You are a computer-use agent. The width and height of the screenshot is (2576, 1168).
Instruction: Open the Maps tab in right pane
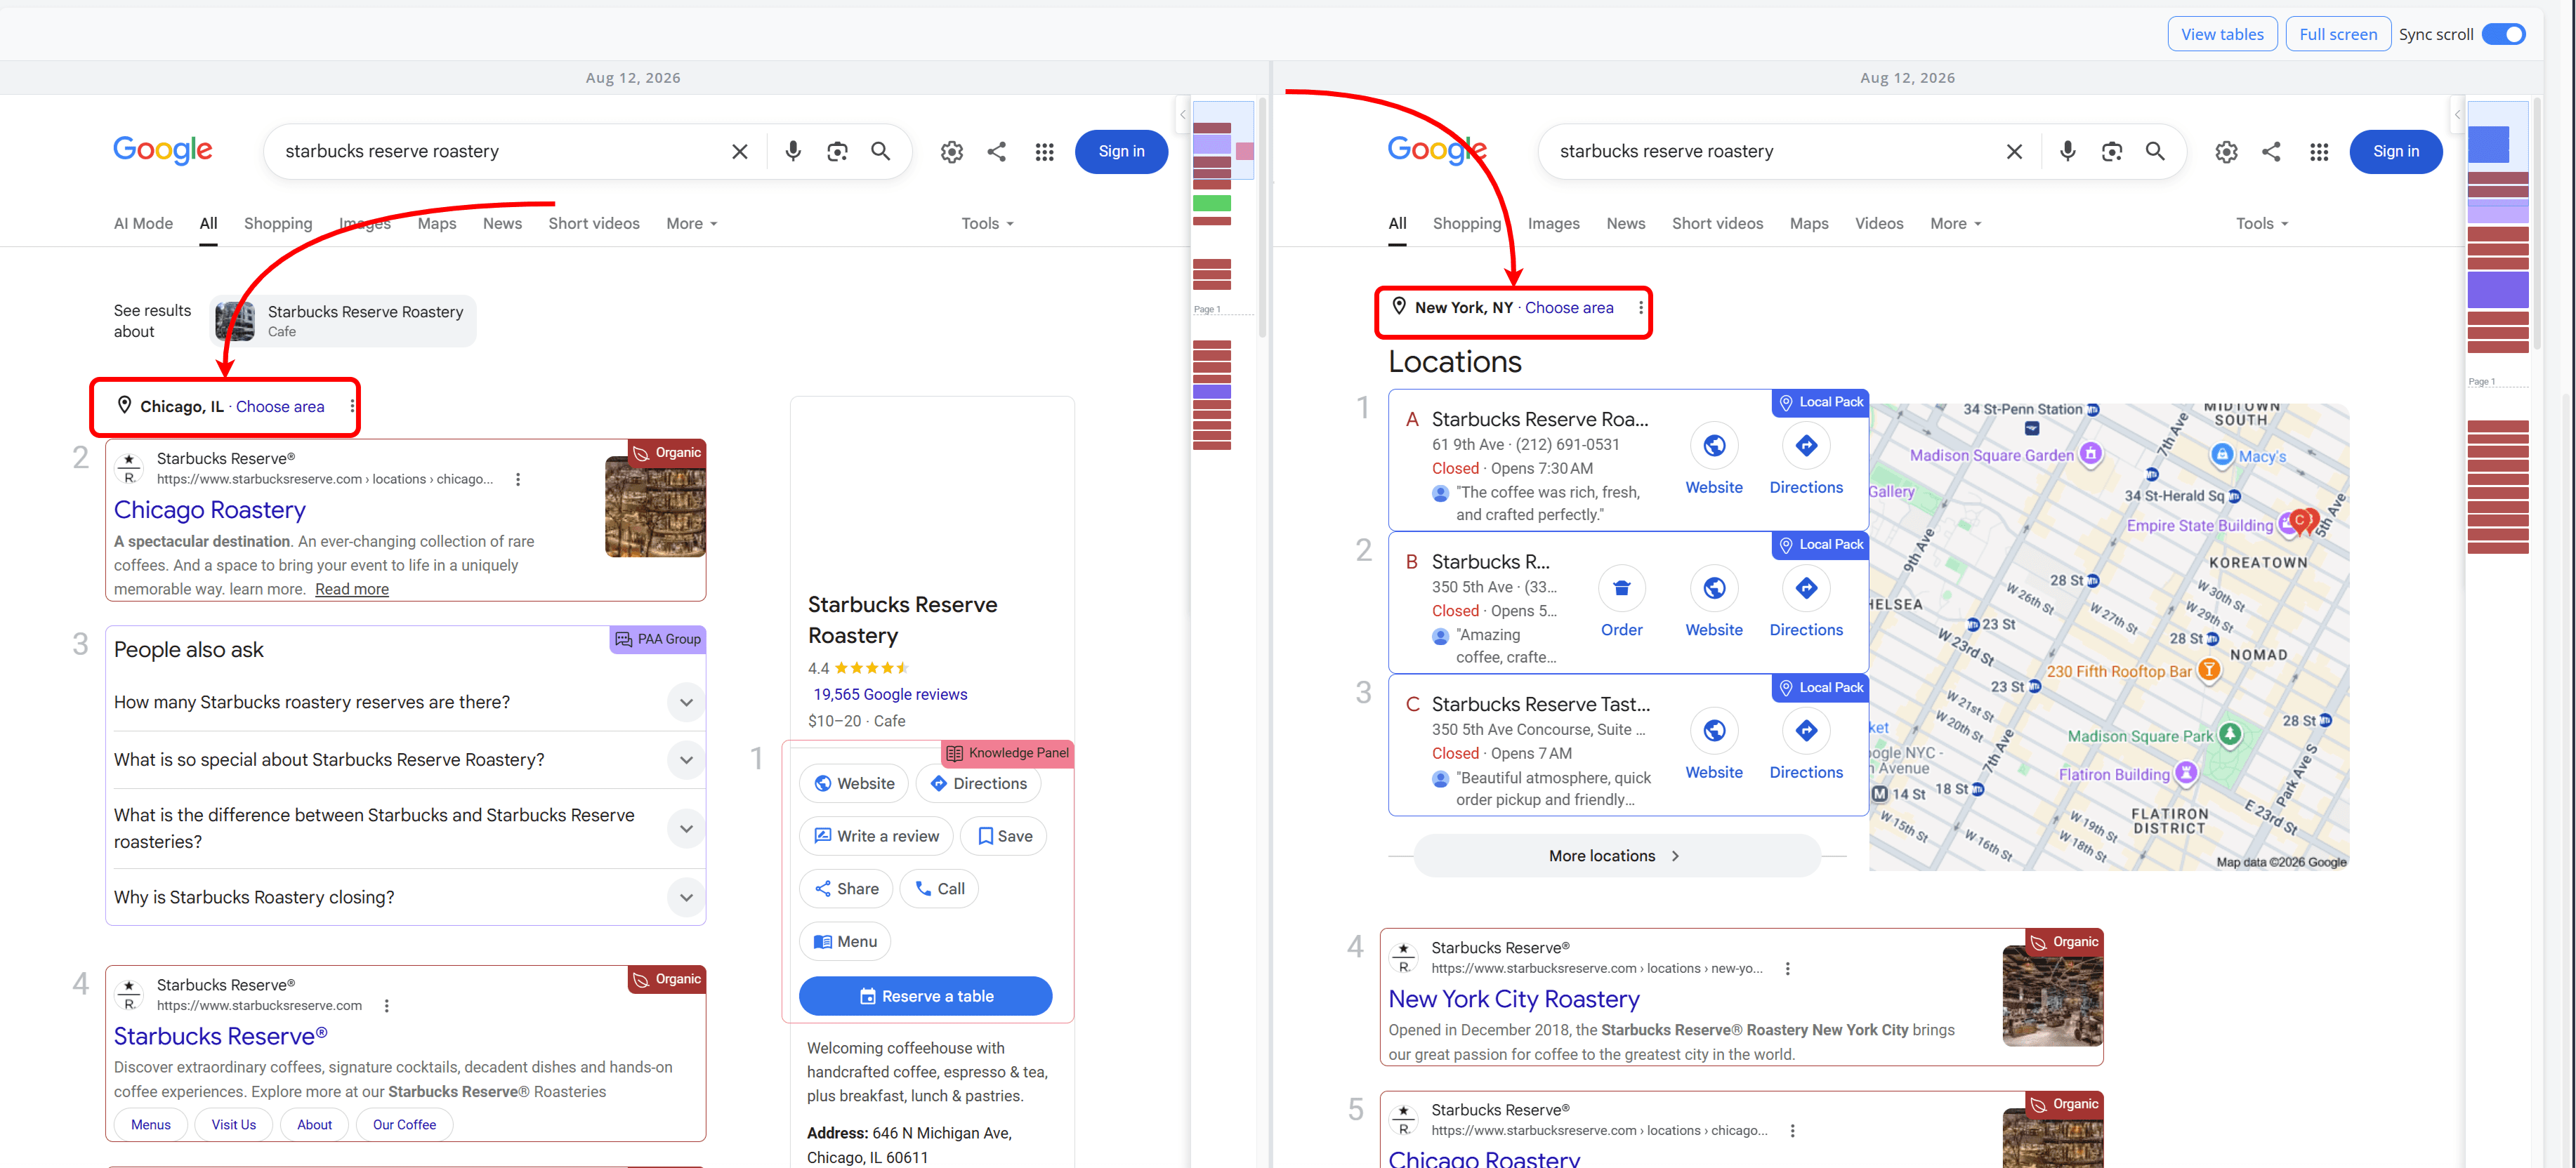click(x=1808, y=224)
